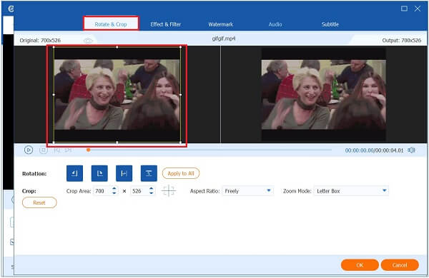Rotate video right 90 degrees
Image resolution: width=429 pixels, height=278 pixels.
99,173
